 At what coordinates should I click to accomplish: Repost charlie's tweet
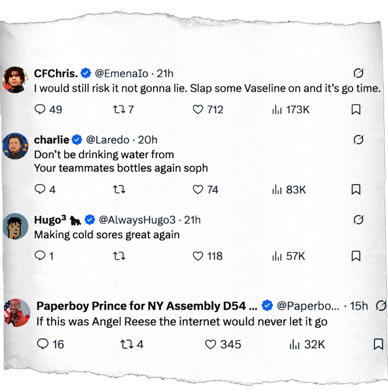pyautogui.click(x=119, y=190)
